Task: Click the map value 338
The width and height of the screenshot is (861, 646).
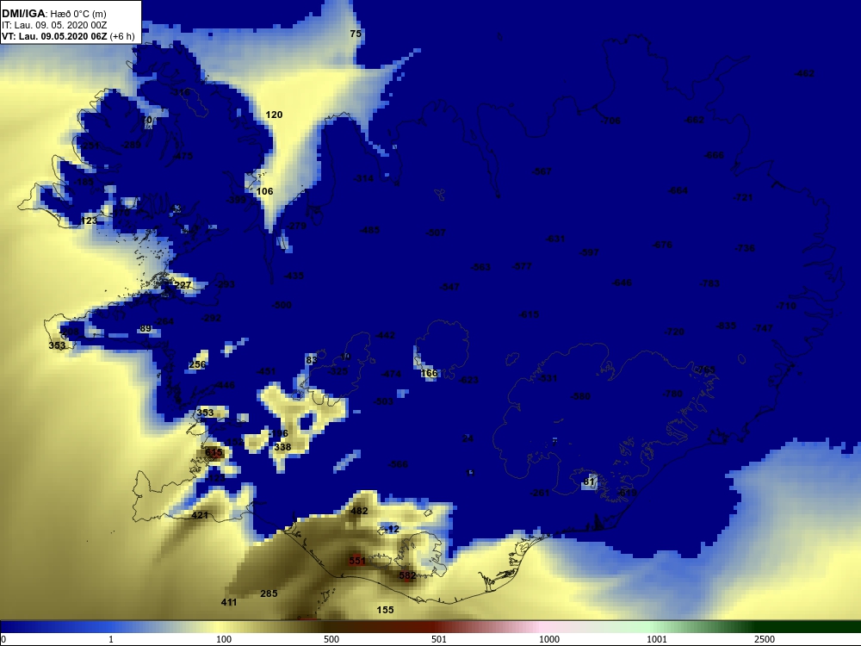Action: tap(282, 447)
